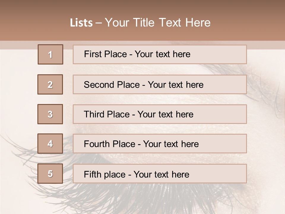
Task: Click "Your text here" in Third Place row
Action: pos(165,114)
